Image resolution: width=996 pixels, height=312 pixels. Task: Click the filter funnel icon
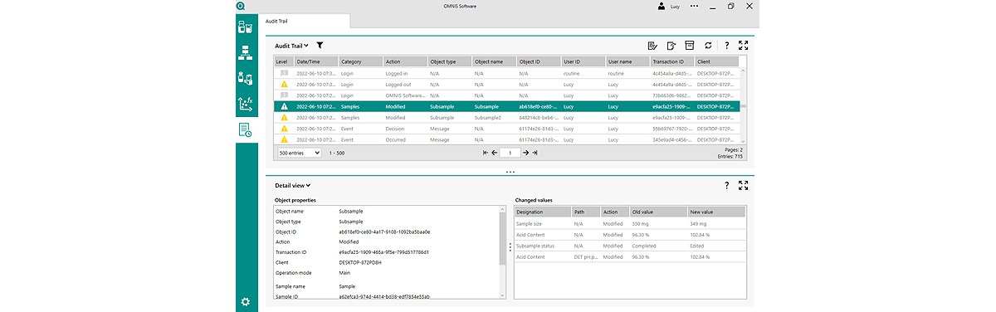click(320, 46)
